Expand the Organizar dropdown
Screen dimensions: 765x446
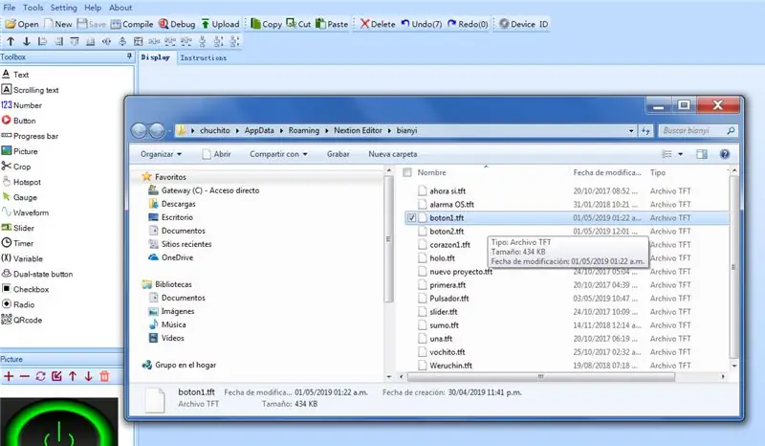(161, 154)
